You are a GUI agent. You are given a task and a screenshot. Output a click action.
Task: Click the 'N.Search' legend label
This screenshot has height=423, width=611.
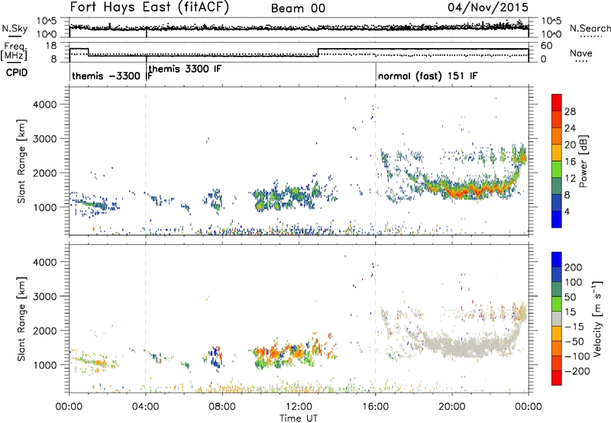click(x=590, y=28)
